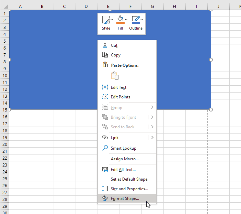Viewport: 241px width, 214px height.
Task: Select the row 20 header
Action: (5, 145)
